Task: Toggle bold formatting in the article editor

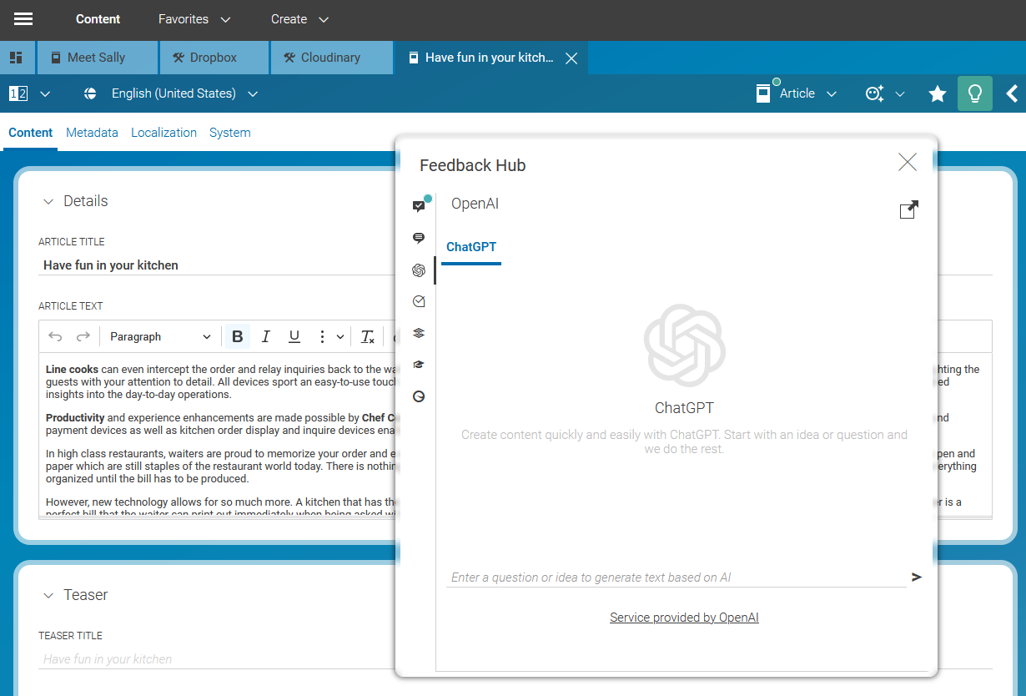Action: pos(237,336)
